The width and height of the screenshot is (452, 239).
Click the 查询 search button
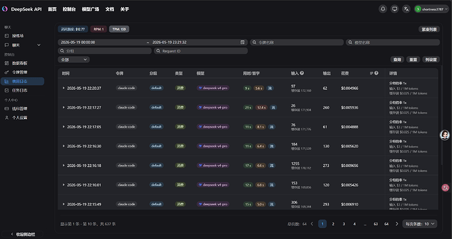[x=397, y=60]
